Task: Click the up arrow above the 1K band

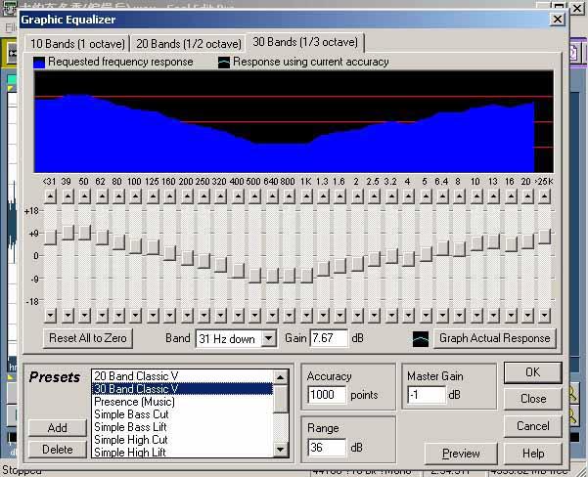Action: [x=305, y=196]
